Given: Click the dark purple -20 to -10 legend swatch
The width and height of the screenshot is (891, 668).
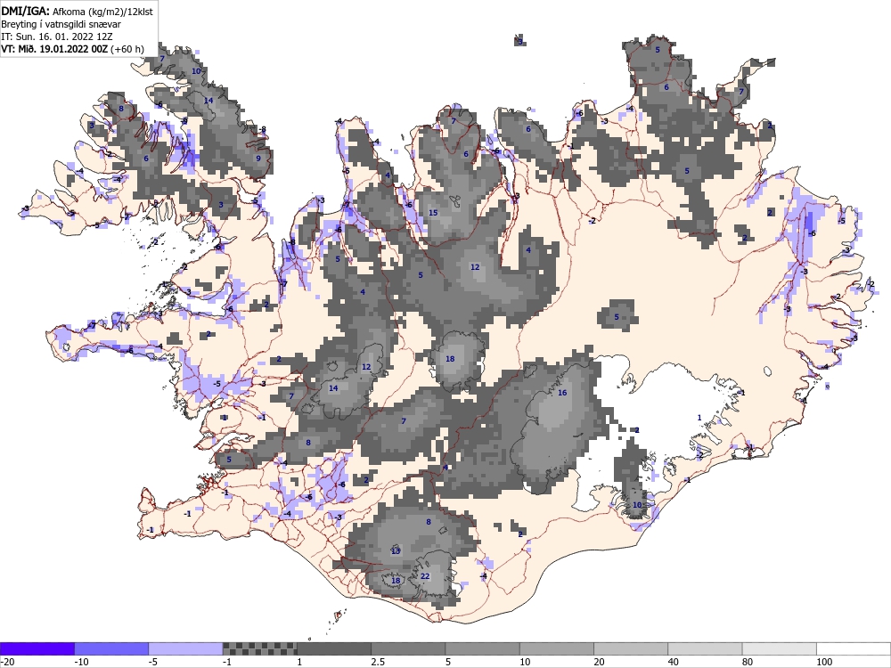Looking at the screenshot, I should pos(37,648).
